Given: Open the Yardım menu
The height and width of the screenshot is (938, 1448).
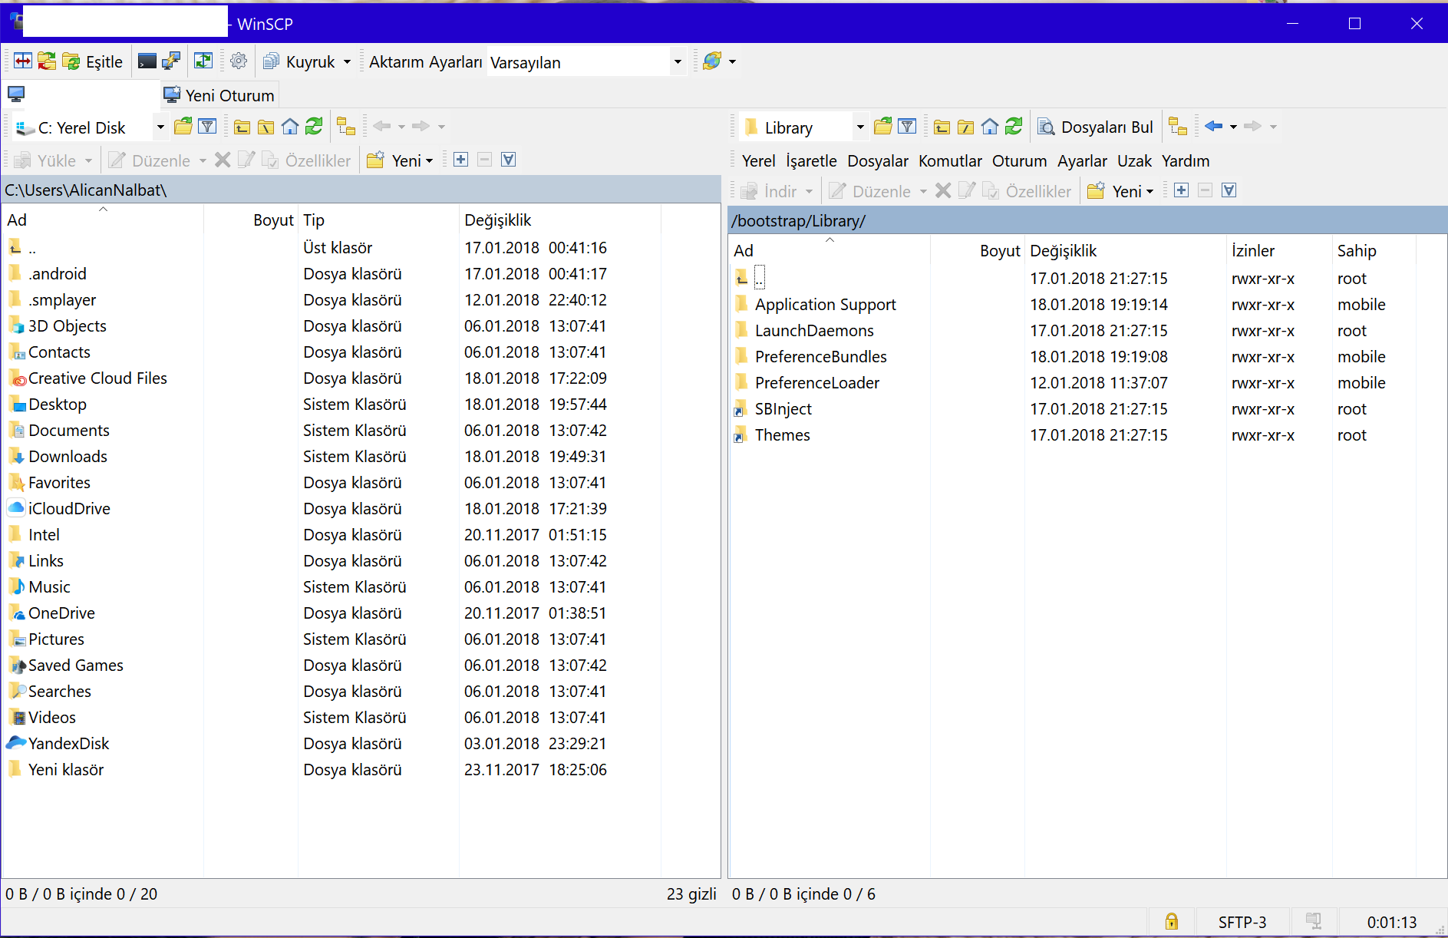Looking at the screenshot, I should 1186,160.
